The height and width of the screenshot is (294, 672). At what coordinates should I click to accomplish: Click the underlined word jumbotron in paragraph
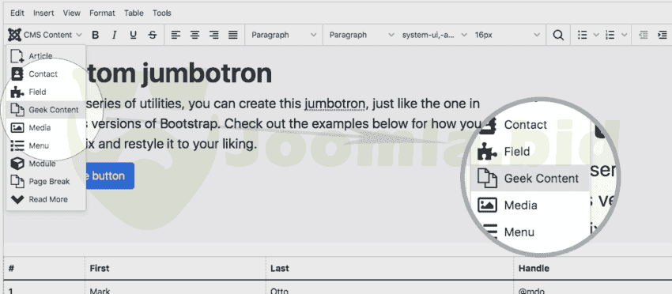334,104
